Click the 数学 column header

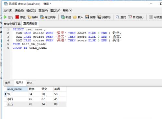tap(35, 89)
